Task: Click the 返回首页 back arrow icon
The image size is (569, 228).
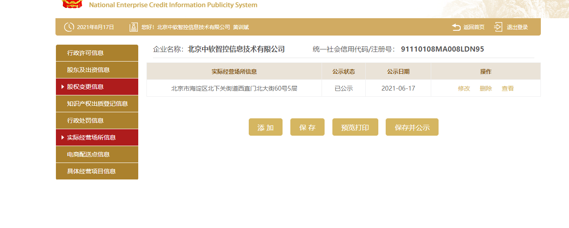Action: (456, 27)
